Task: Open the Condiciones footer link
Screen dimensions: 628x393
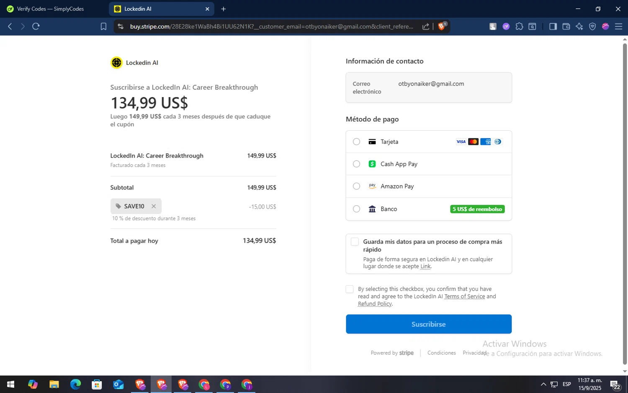Action: click(x=441, y=353)
